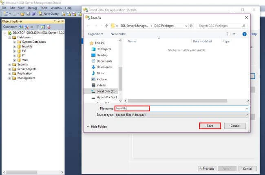The height and width of the screenshot is (175, 265).
Task: Click the New folder button
Action: (x=118, y=34)
